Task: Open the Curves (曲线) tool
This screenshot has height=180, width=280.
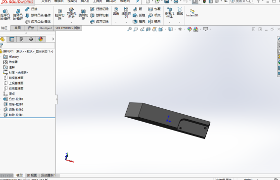Action: tap(180, 11)
